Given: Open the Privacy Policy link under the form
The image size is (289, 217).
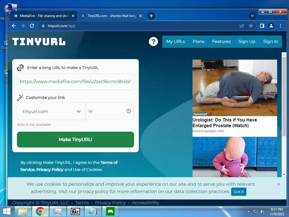Looking at the screenshot, I should click(x=50, y=170).
